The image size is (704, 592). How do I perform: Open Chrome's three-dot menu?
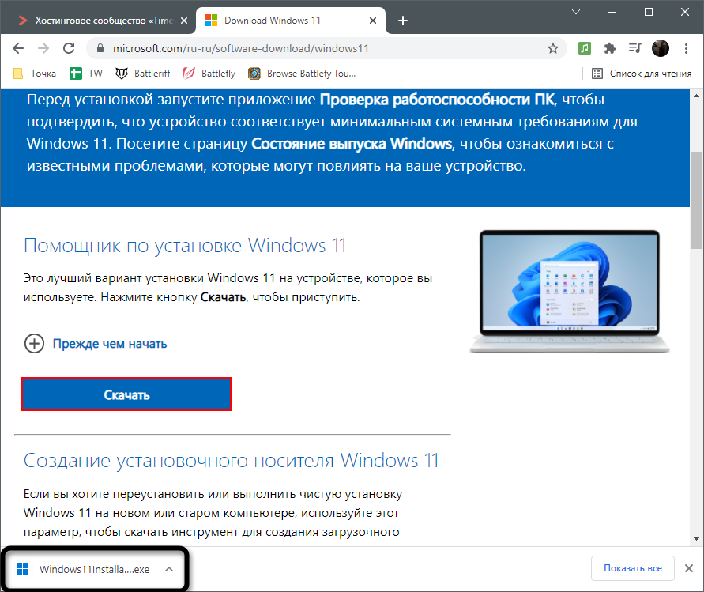coord(686,48)
